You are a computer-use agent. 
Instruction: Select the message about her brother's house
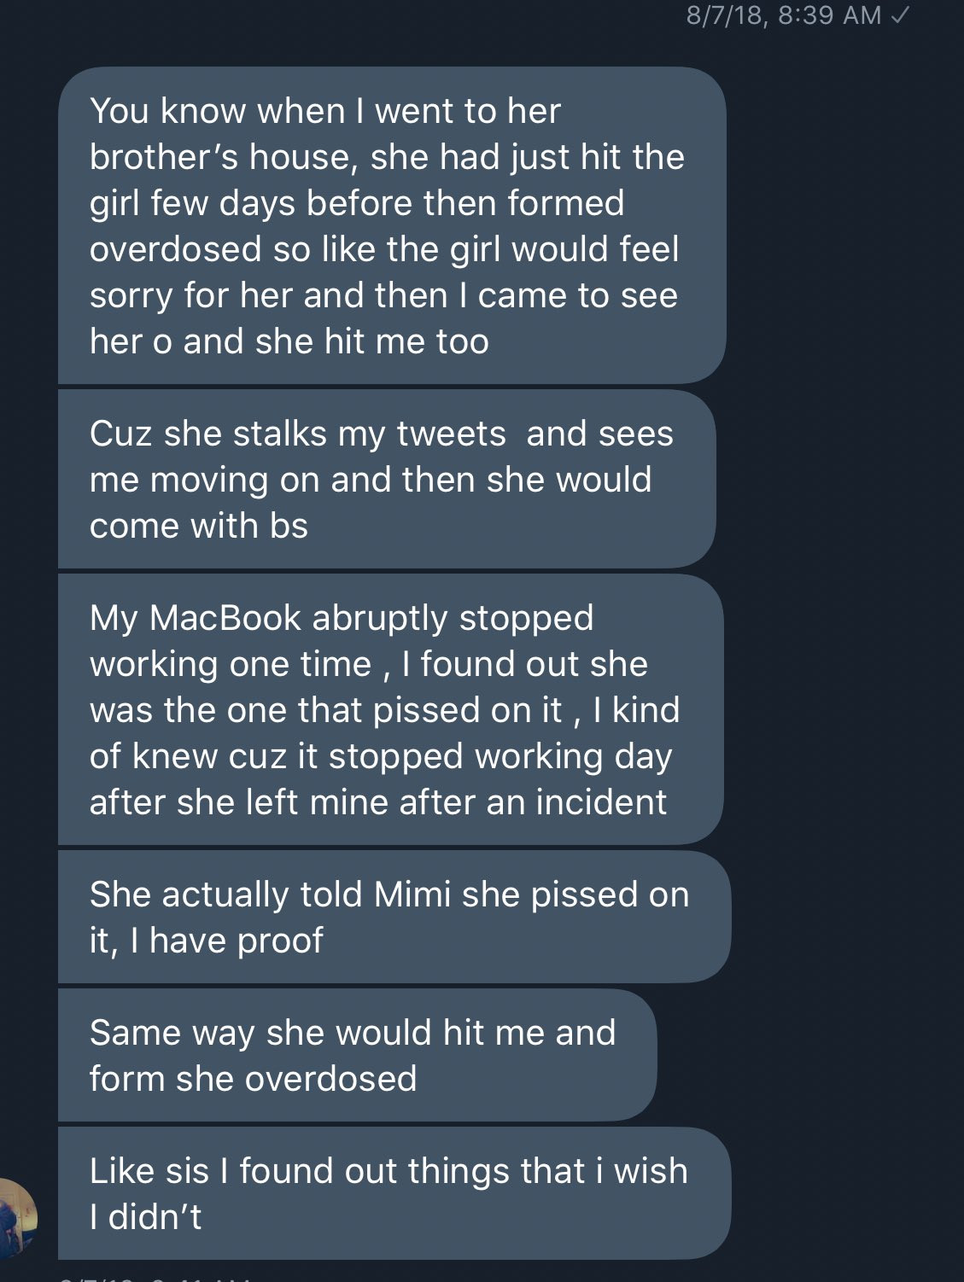pyautogui.click(x=392, y=225)
